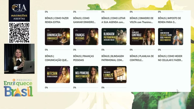194x109 pixels.
Task: Click the Programa Enriquece Brasil logo
Action: tap(18, 88)
